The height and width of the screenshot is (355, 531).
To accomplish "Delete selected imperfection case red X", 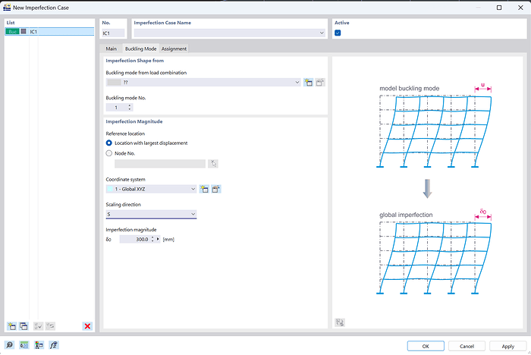I will tap(87, 326).
